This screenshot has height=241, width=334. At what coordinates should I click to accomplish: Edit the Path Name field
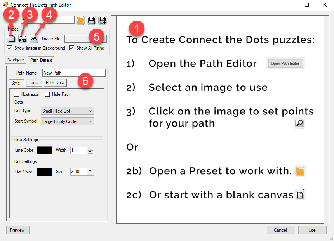tap(74, 73)
